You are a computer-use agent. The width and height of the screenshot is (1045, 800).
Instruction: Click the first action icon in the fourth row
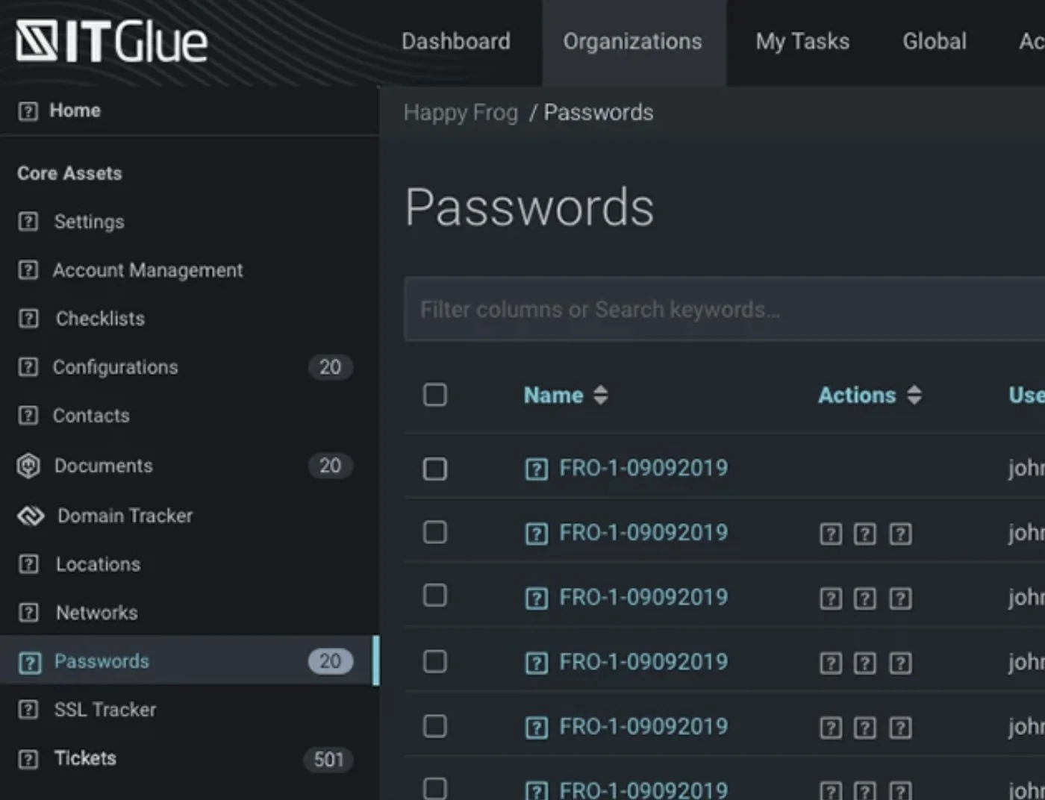coord(831,663)
